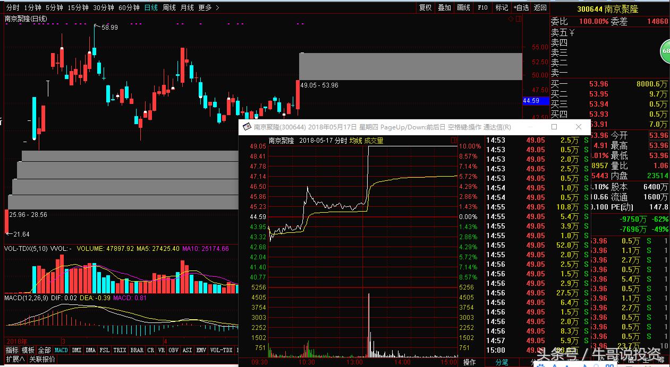Select the VR indicator tab
Image resolution: width=670 pixels, height=367 pixels.
[161, 350]
